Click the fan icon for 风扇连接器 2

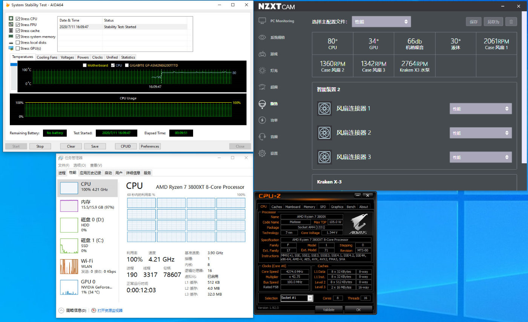click(x=324, y=133)
